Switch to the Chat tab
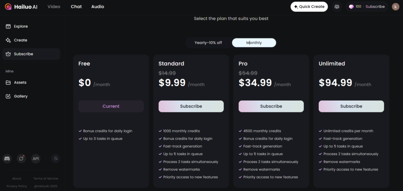 coord(76,7)
